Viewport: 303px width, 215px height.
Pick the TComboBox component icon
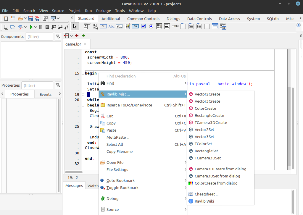pyautogui.click(x=167, y=26)
